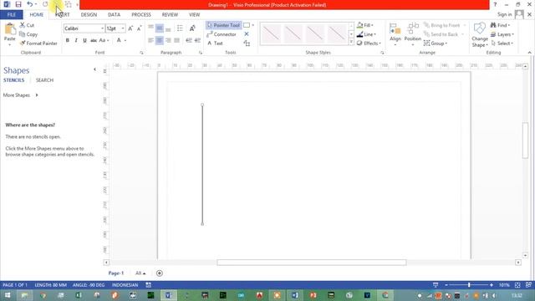
Task: Open the PowerPoint icon in taskbar
Action: pos(313,295)
